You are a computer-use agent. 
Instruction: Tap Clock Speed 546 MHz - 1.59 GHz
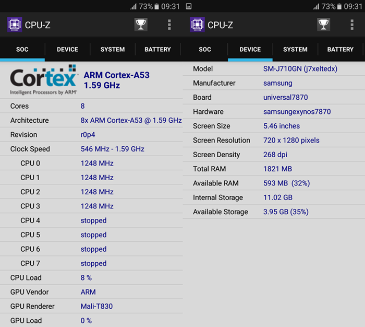(x=113, y=149)
